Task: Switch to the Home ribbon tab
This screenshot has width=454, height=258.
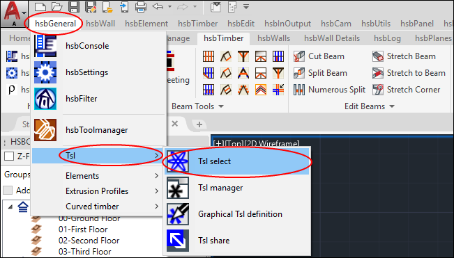Action: 20,38
